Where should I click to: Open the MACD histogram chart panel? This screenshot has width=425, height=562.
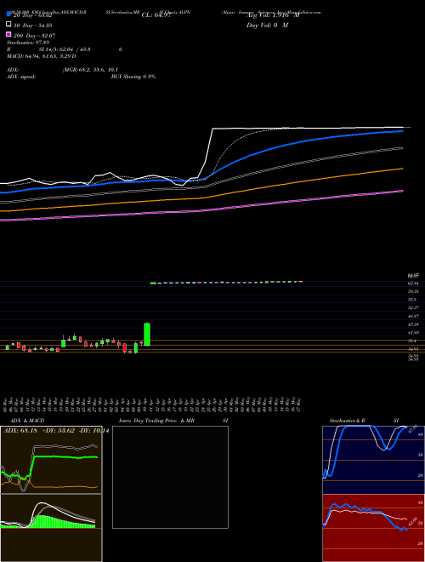point(51,528)
